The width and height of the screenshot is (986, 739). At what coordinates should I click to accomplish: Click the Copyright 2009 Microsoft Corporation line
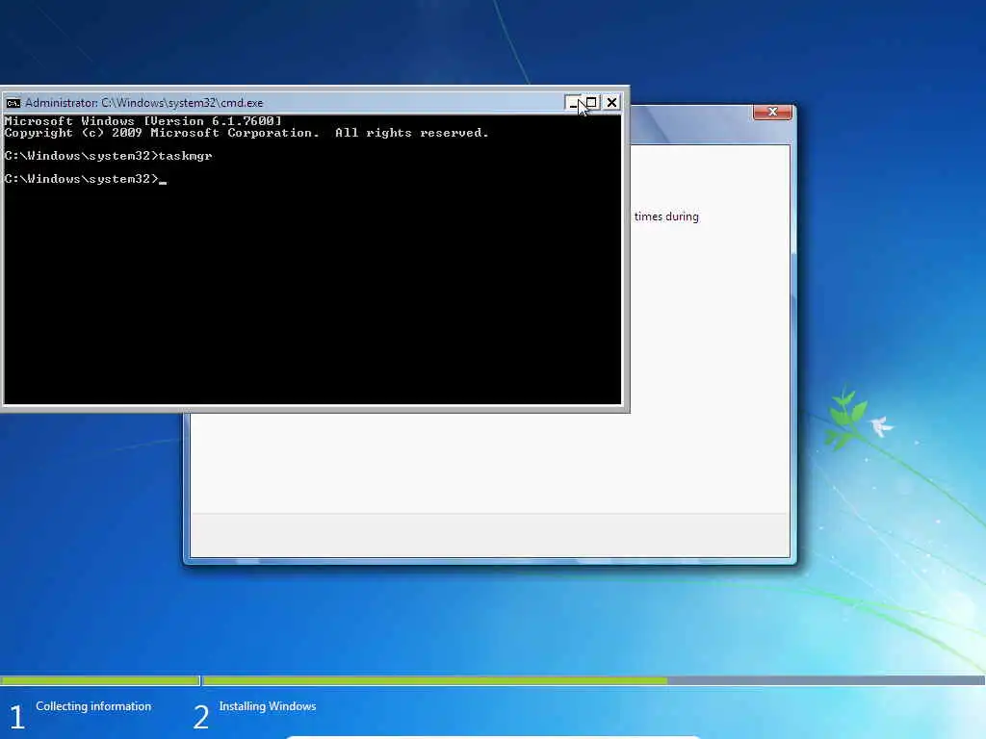[x=246, y=133]
